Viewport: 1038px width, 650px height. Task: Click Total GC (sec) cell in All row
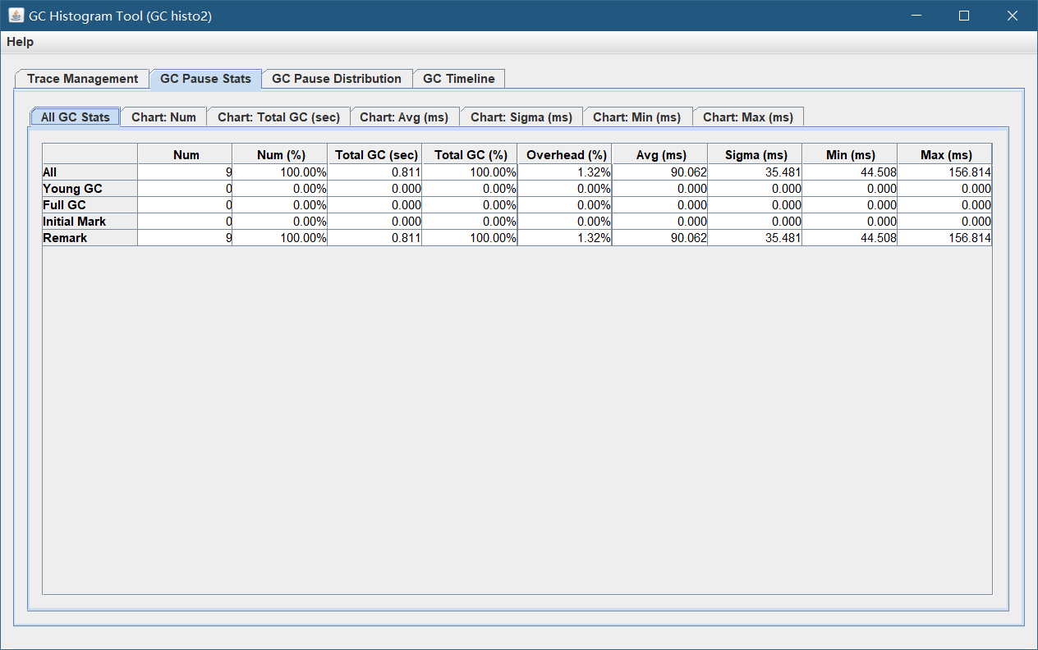(x=375, y=172)
